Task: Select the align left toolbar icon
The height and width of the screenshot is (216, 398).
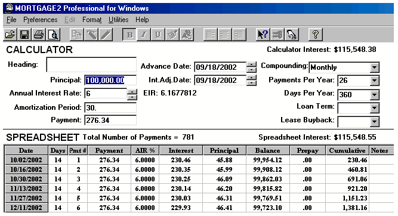Action: click(x=211, y=35)
